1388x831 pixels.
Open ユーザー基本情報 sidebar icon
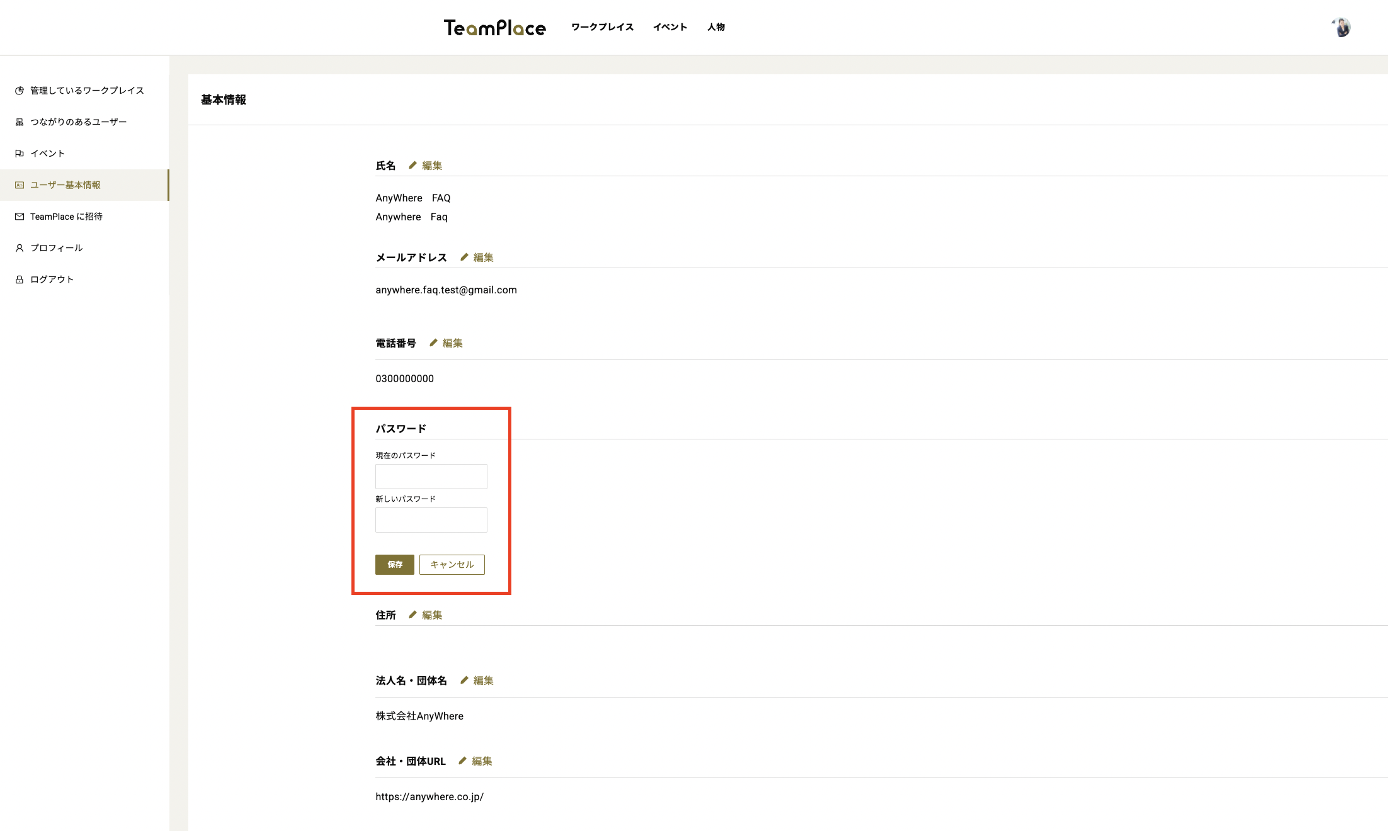[19, 185]
